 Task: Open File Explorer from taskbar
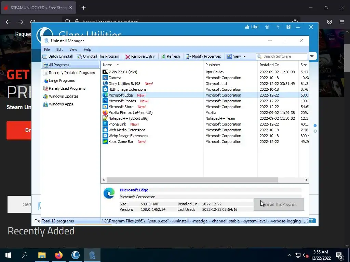(x=42, y=255)
